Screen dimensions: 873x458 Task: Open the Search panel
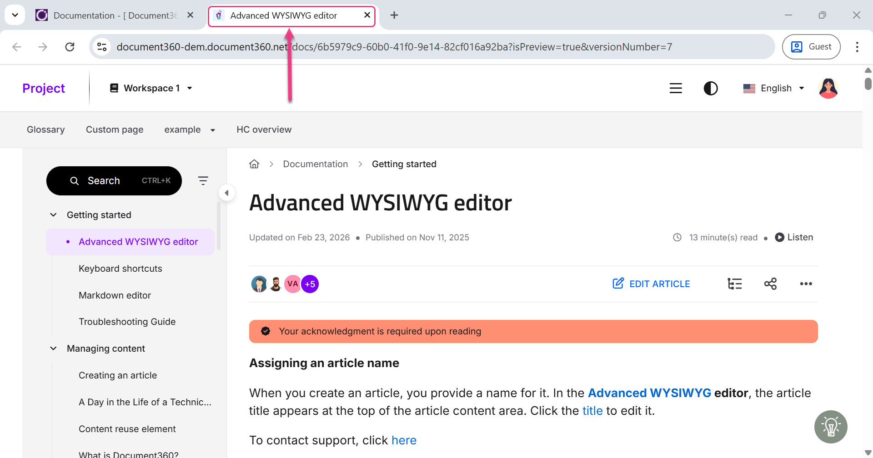pyautogui.click(x=114, y=180)
